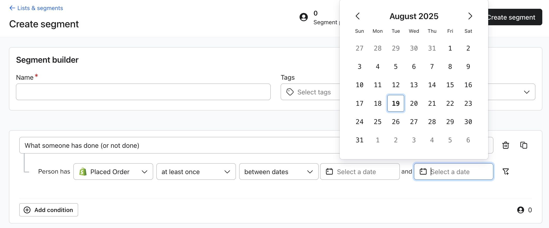Click the tag icon in Select tags

[x=290, y=92]
